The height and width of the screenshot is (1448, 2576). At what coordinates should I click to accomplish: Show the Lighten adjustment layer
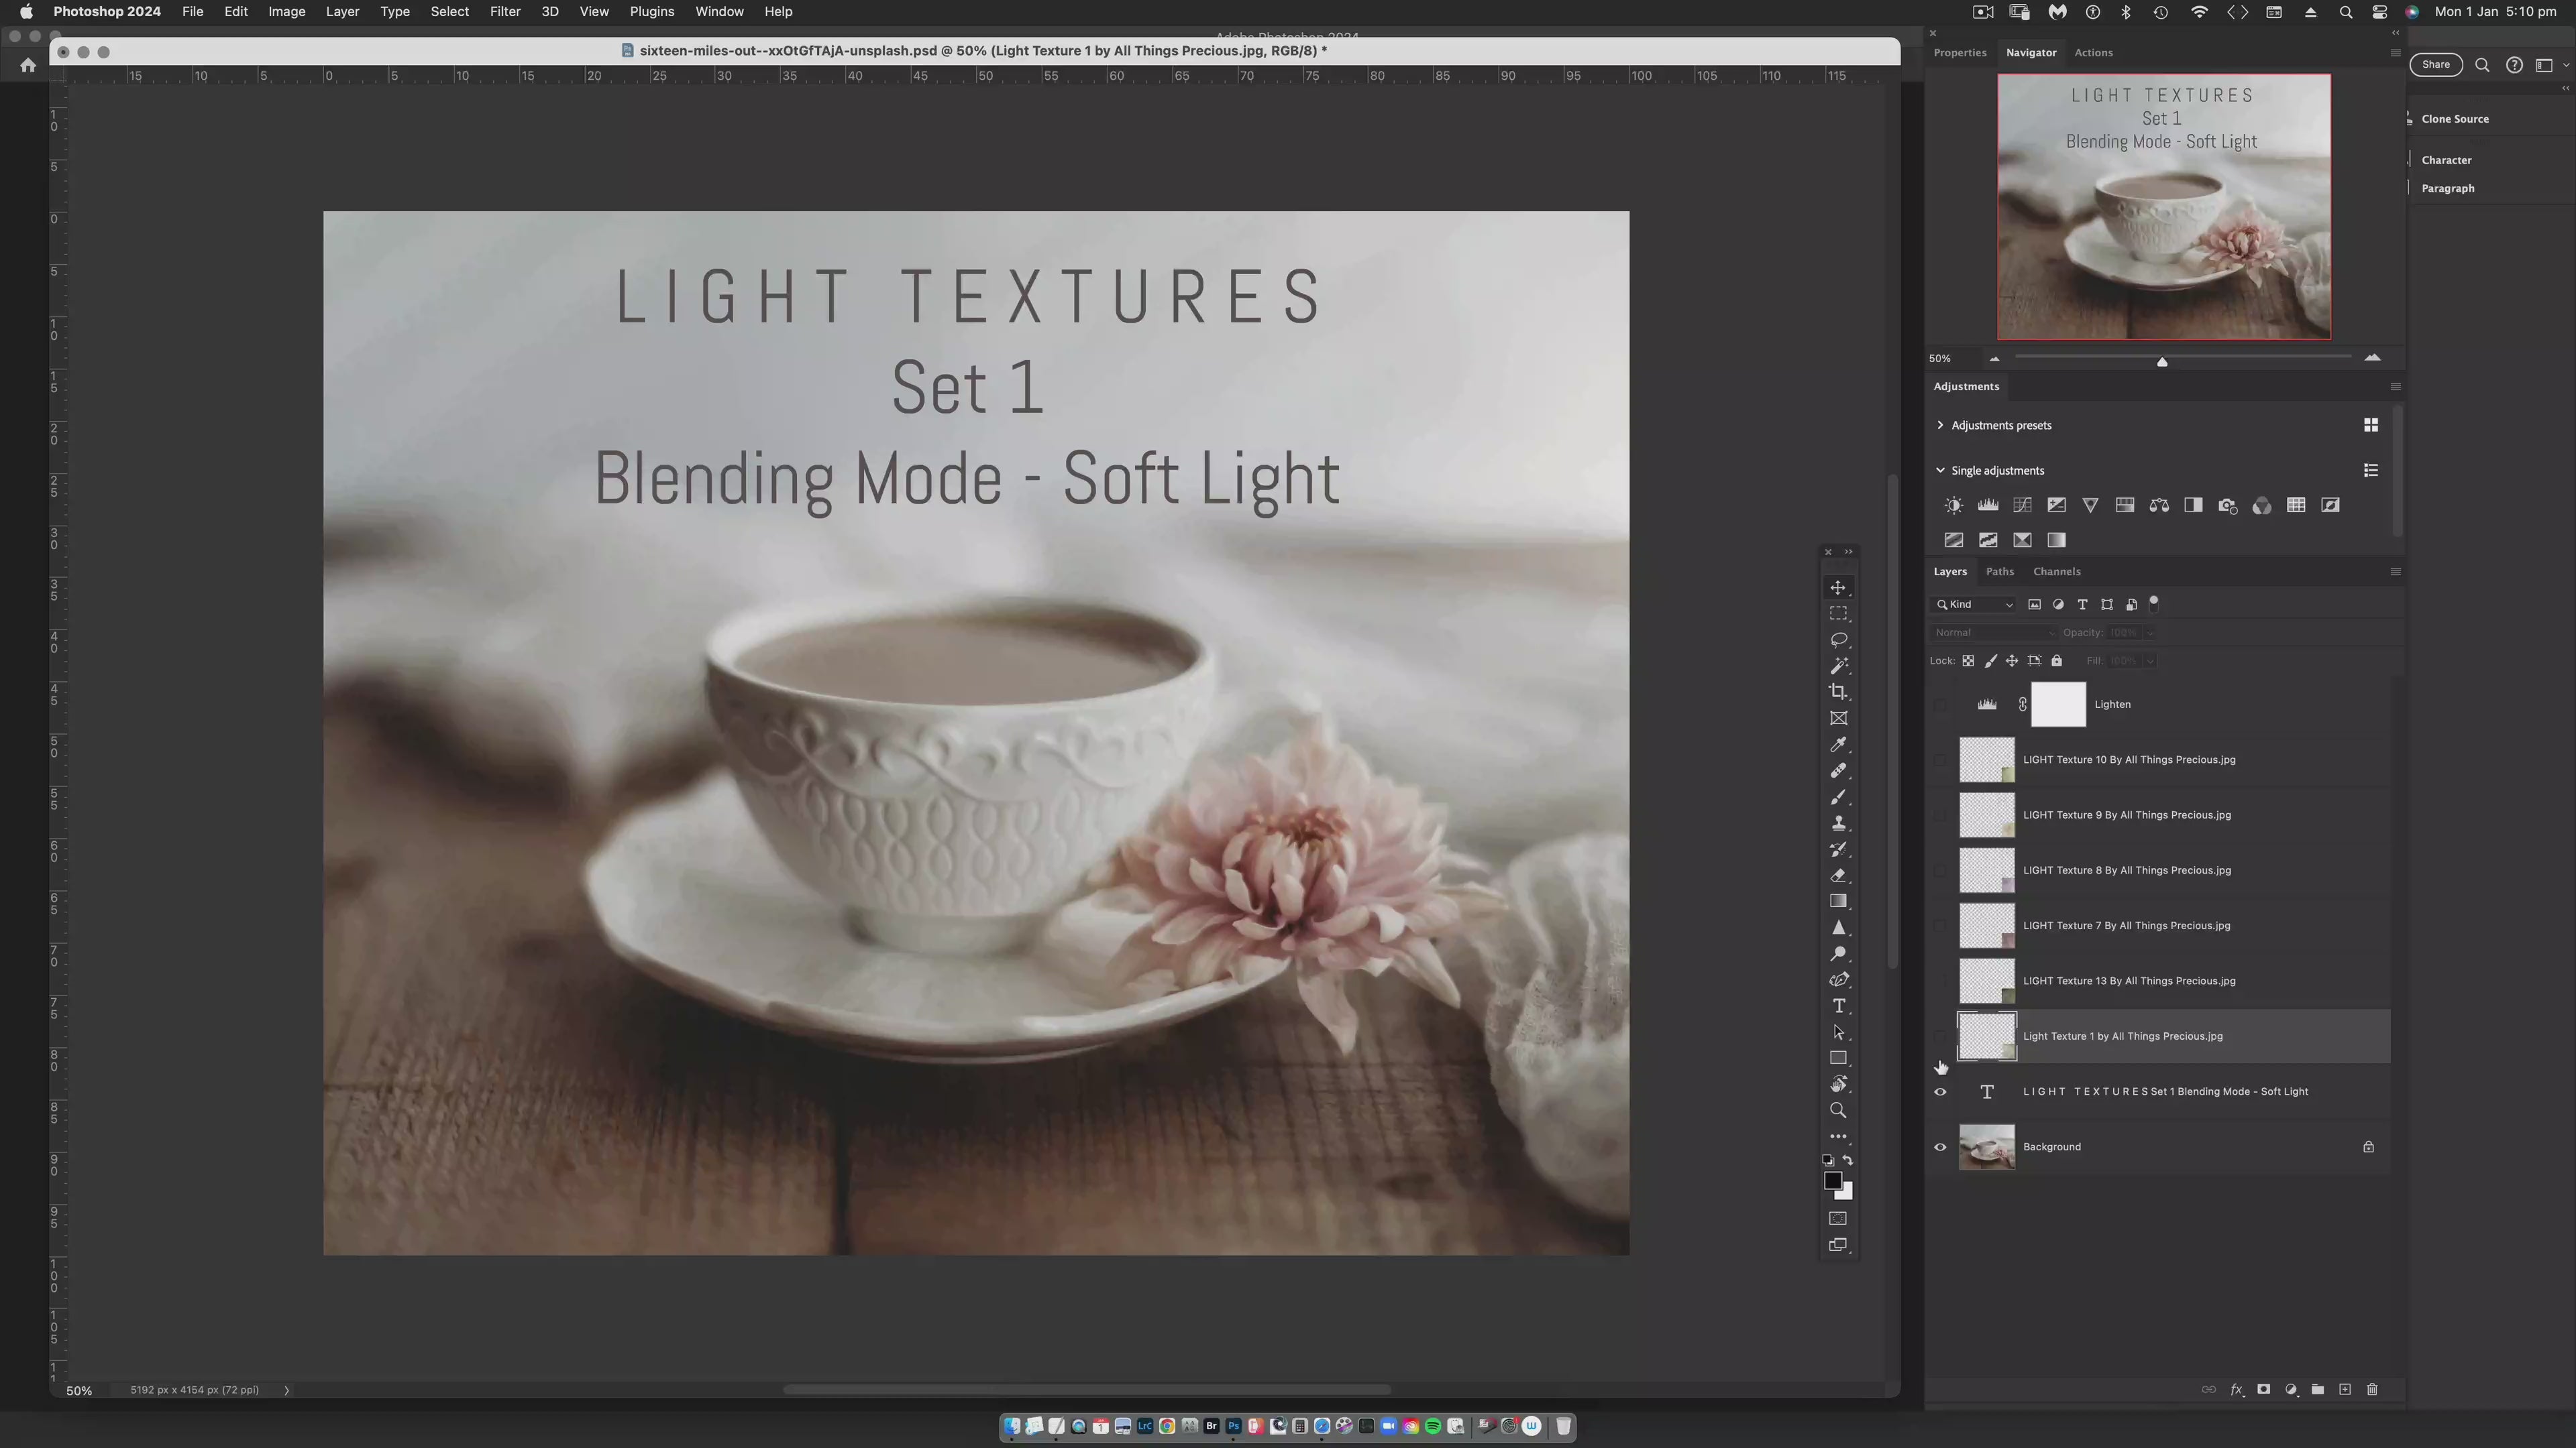click(x=1940, y=705)
